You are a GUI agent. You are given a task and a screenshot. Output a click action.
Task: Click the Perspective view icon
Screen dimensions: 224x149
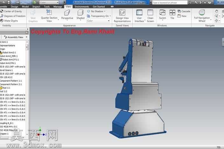coord(67,12)
